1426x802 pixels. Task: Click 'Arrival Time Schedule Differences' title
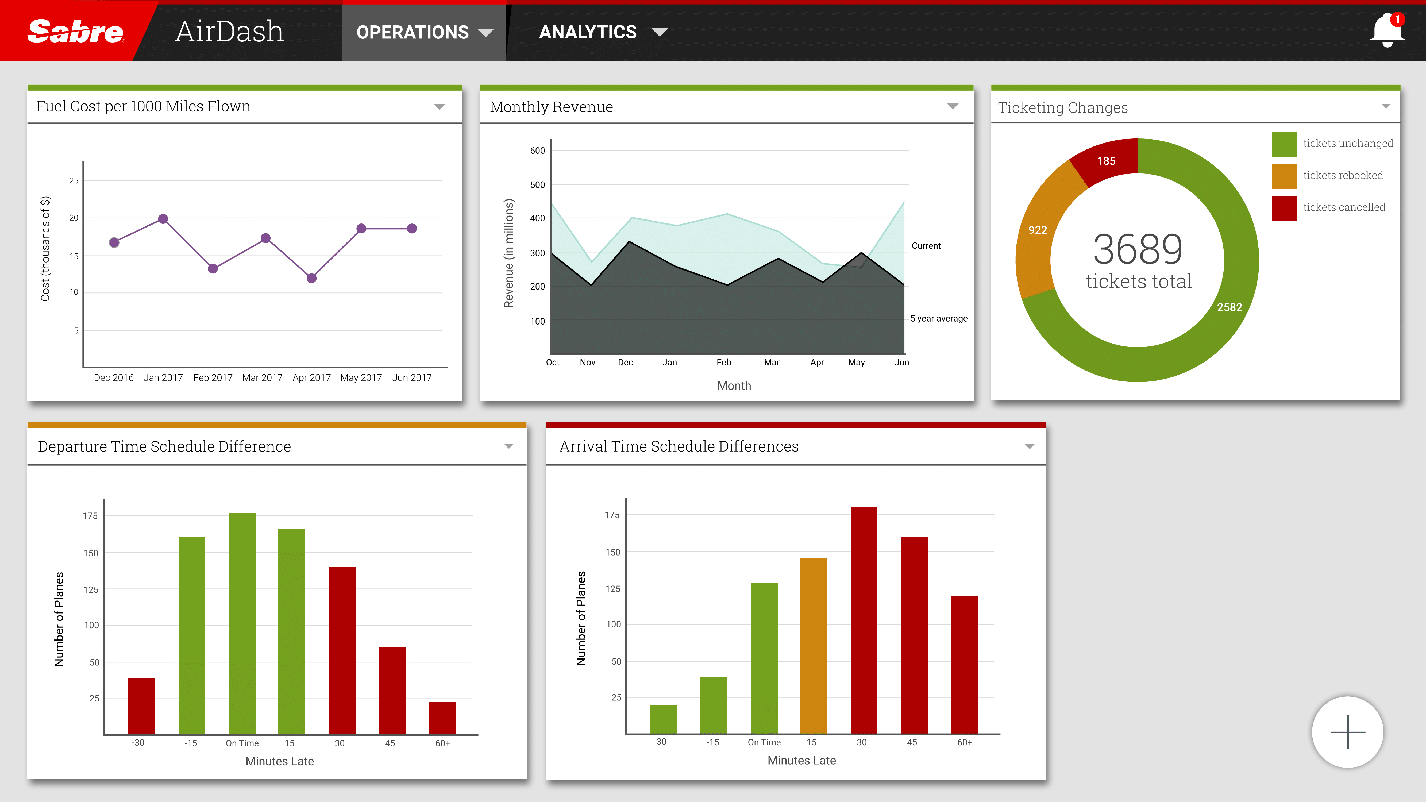(x=679, y=446)
